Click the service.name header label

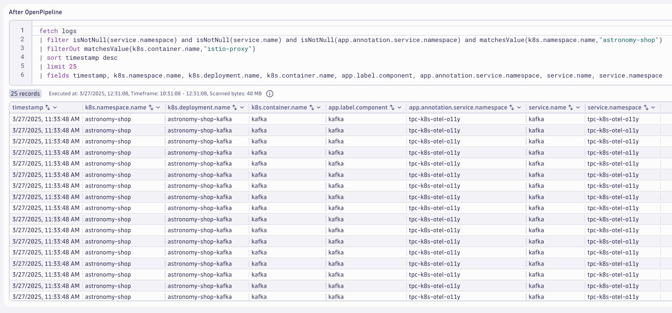point(547,107)
